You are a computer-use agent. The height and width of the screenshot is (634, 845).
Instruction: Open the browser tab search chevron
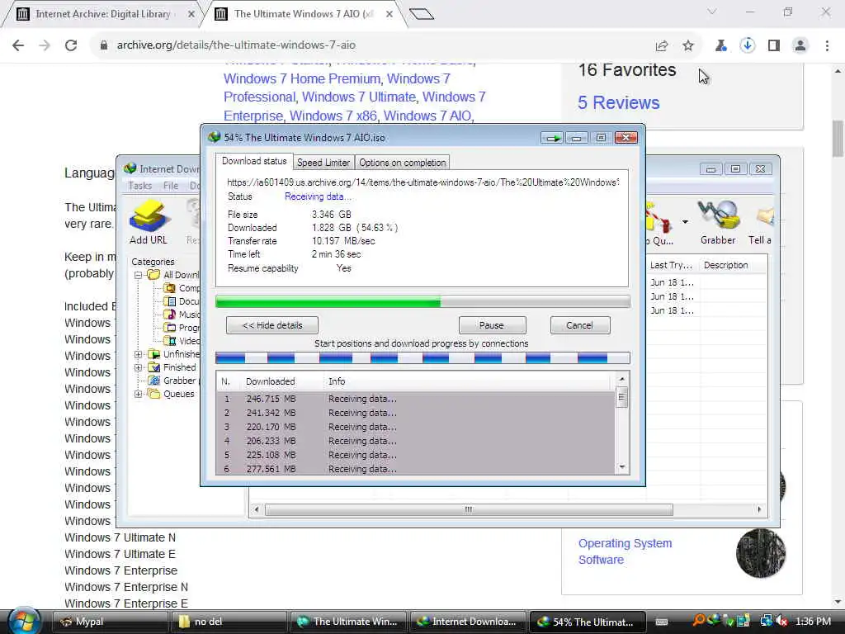(712, 12)
